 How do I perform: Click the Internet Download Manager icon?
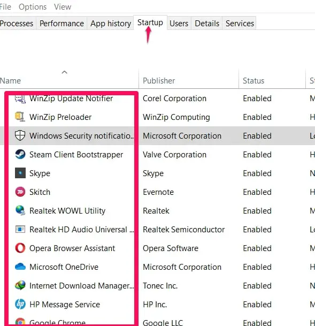click(x=20, y=285)
